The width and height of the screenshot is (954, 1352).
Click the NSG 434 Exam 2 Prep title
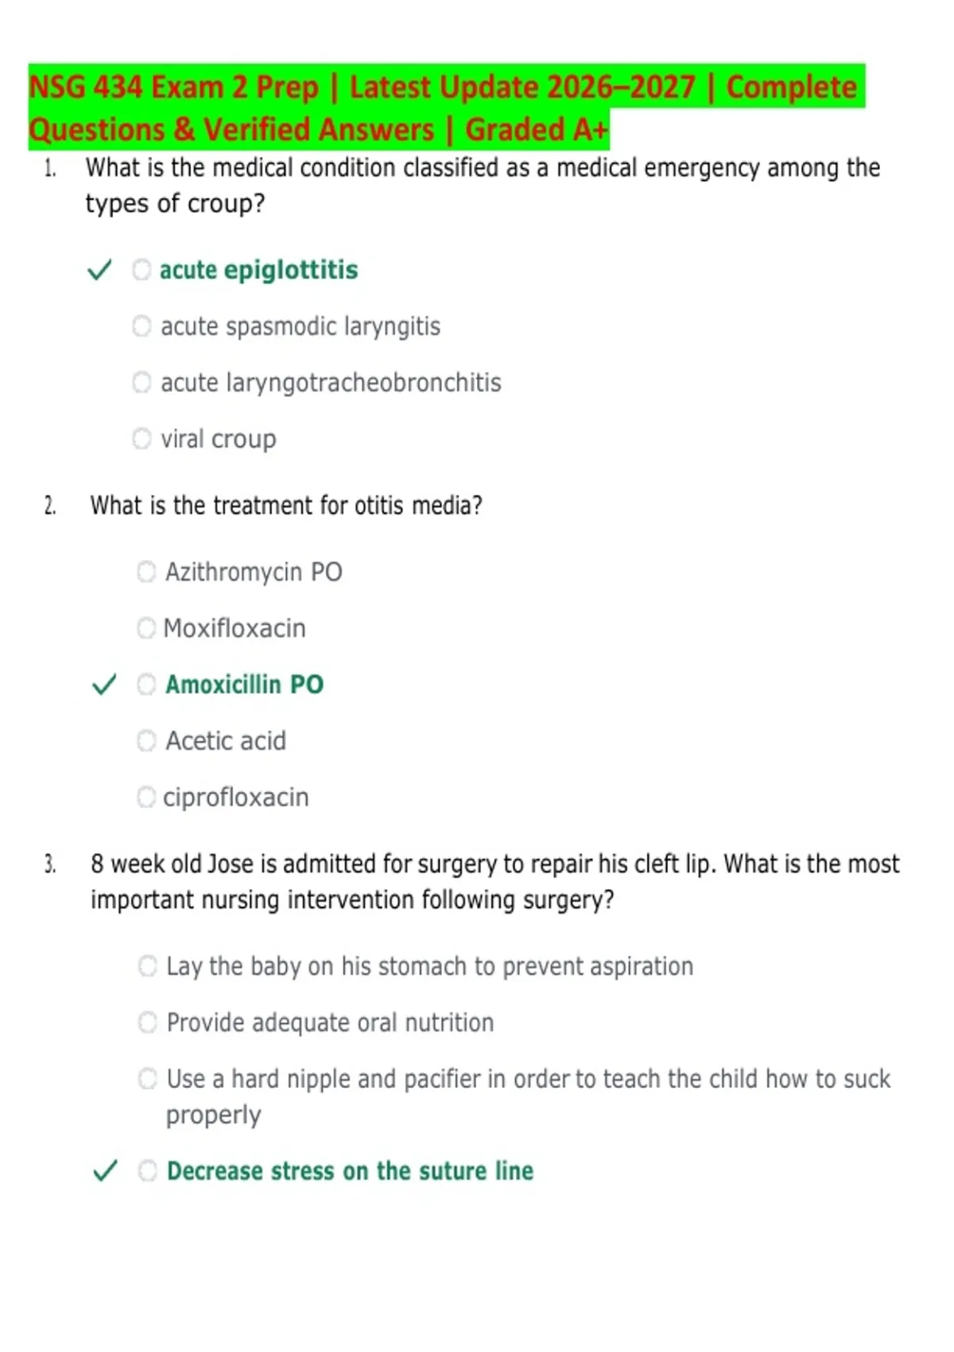click(x=445, y=108)
